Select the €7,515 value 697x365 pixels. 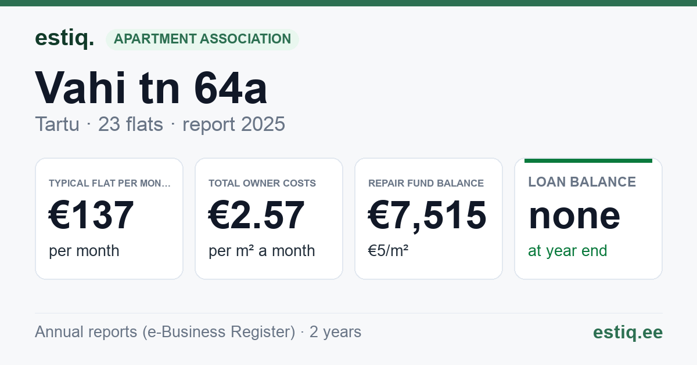tap(427, 215)
